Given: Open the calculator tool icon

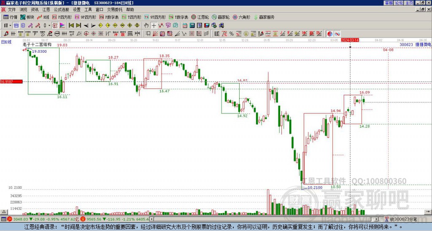Looking at the screenshot, I should point(192,26).
